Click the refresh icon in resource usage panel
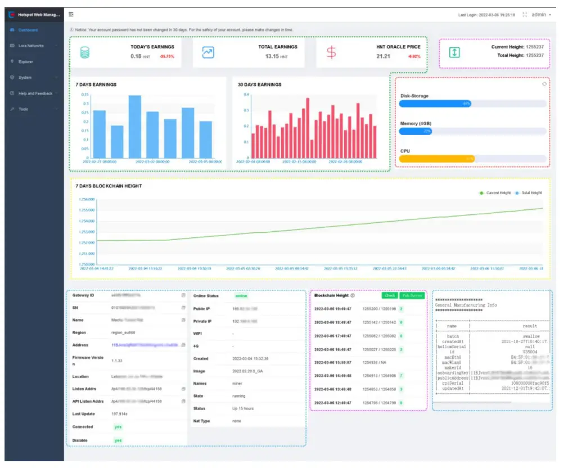The width and height of the screenshot is (568, 468). 544,84
